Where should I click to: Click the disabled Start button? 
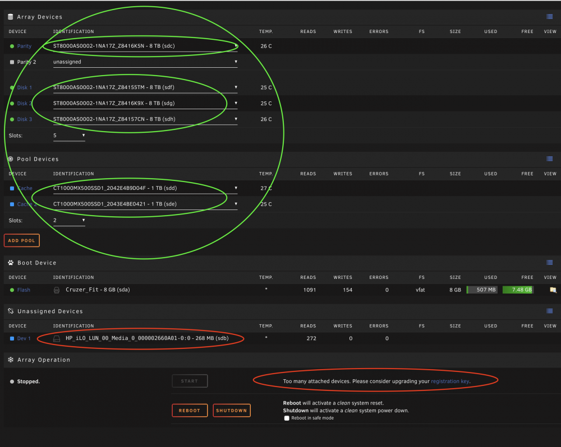click(190, 381)
